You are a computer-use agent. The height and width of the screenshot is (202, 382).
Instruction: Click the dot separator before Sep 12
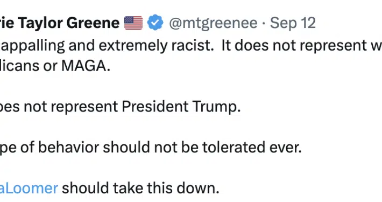pyautogui.click(x=264, y=23)
